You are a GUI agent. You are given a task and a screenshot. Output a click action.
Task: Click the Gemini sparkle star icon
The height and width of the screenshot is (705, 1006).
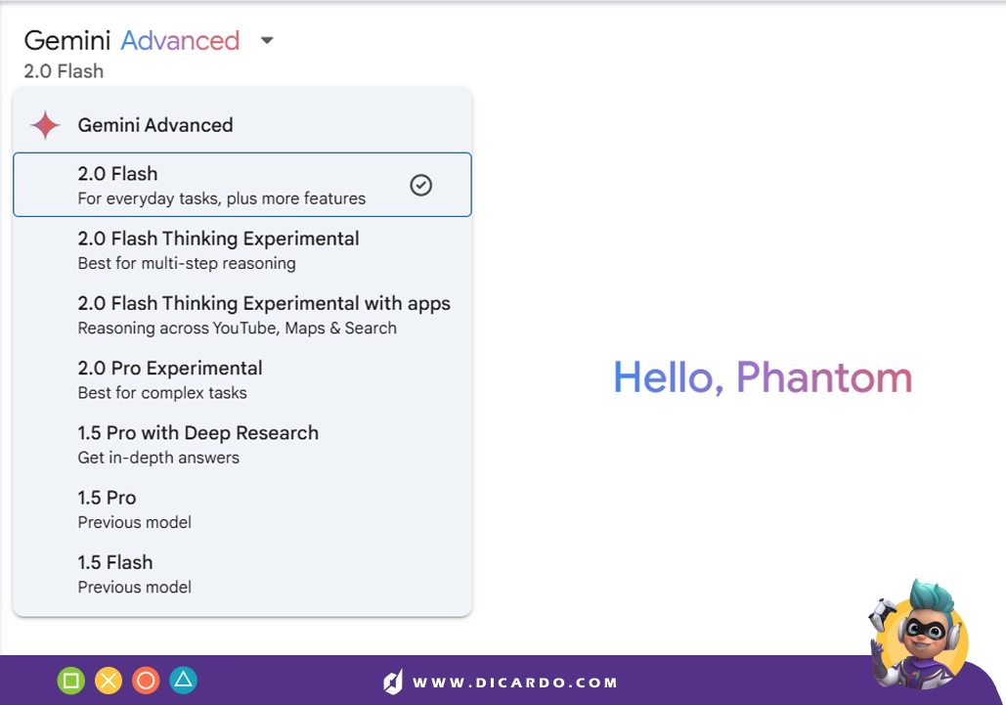coord(46,125)
